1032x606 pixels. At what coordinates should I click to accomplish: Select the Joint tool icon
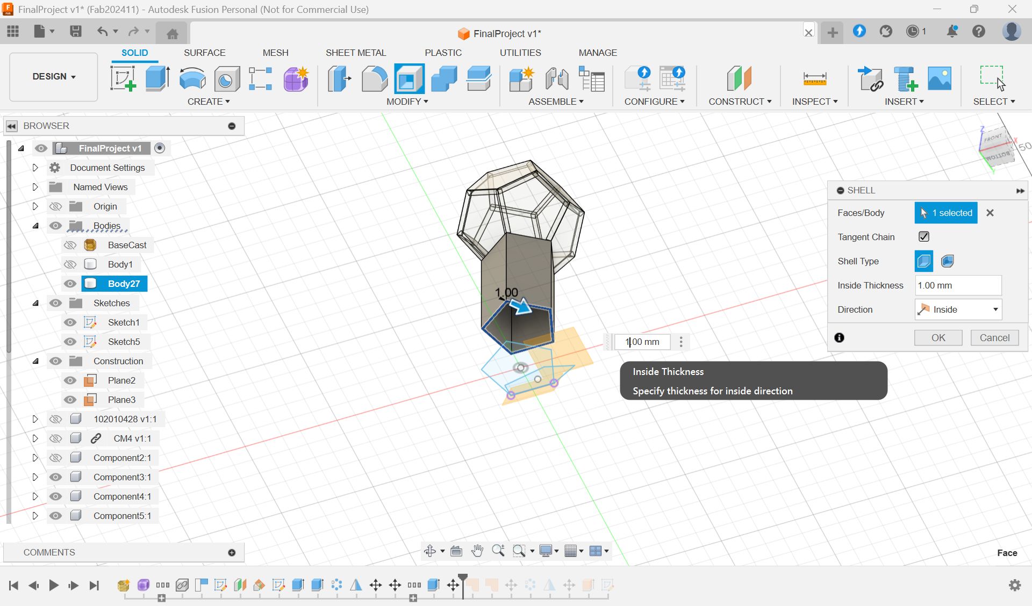tap(557, 78)
